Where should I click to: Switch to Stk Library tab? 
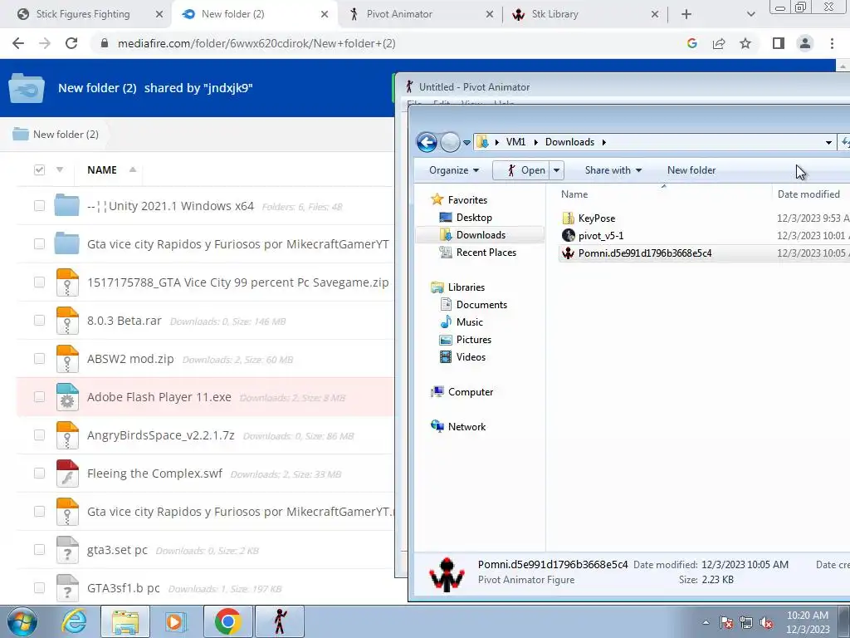click(x=554, y=14)
